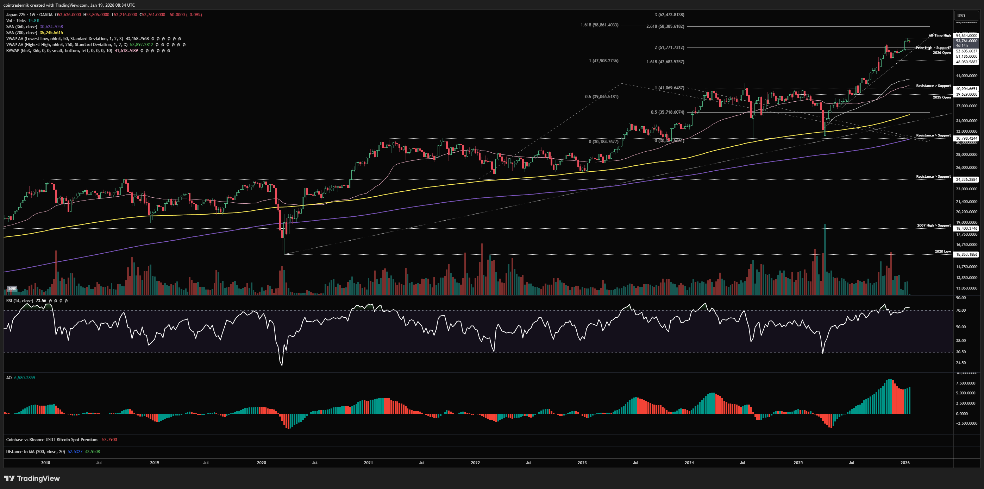Select the SMA (200, close) legend
Viewport: 984px width, 489px height.
click(22, 33)
